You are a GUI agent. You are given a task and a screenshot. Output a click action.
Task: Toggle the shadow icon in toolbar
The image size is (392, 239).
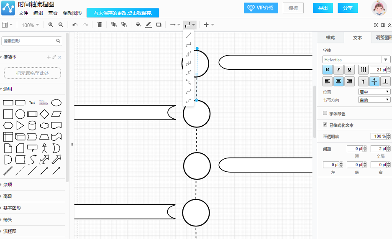coord(159,25)
